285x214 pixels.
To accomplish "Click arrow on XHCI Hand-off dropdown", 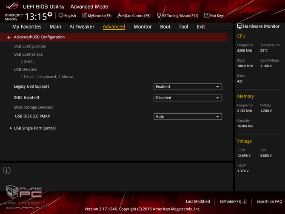I will (217, 98).
